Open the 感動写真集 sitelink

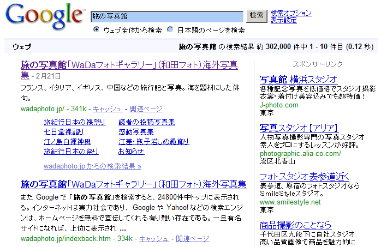click(136, 132)
